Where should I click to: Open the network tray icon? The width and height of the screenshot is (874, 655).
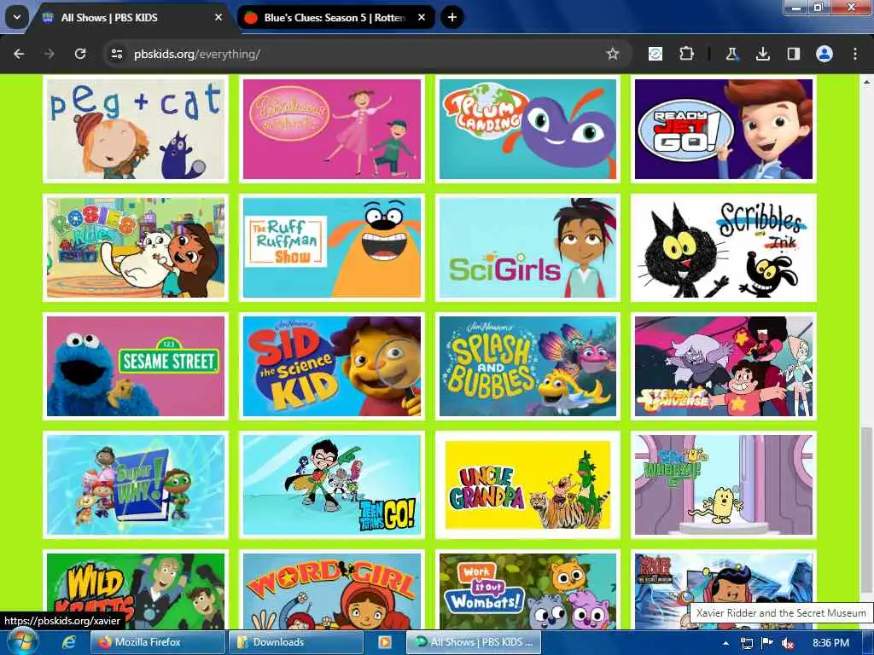[x=746, y=643]
